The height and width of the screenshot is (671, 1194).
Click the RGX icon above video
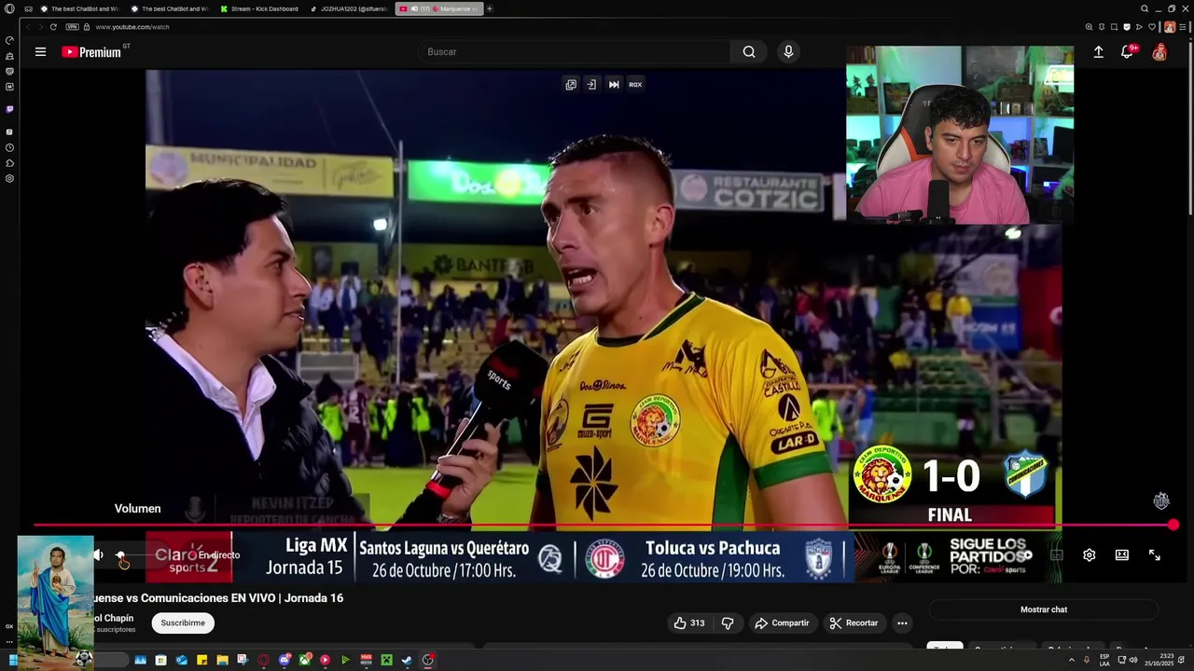point(635,85)
